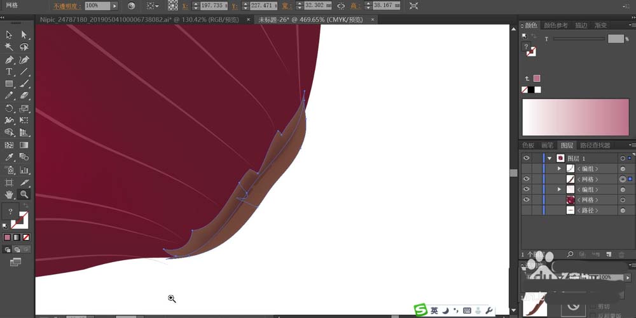Switch to the 描边 panel tab
The height and width of the screenshot is (318, 636).
[x=581, y=25]
